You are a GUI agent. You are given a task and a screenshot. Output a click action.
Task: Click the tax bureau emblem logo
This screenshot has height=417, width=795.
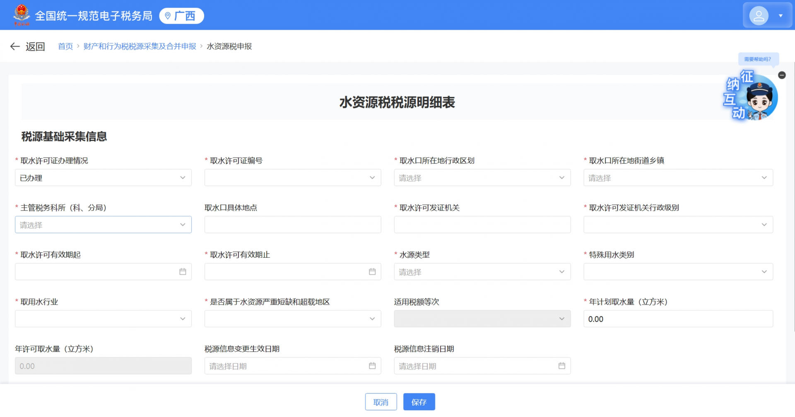pyautogui.click(x=21, y=15)
